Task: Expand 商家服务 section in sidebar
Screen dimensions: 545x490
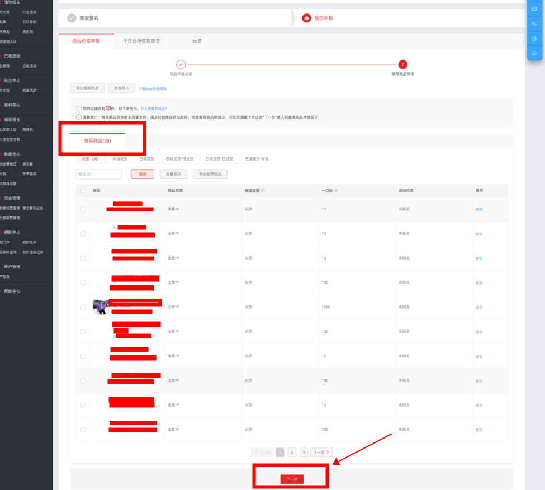Action: click(x=12, y=120)
